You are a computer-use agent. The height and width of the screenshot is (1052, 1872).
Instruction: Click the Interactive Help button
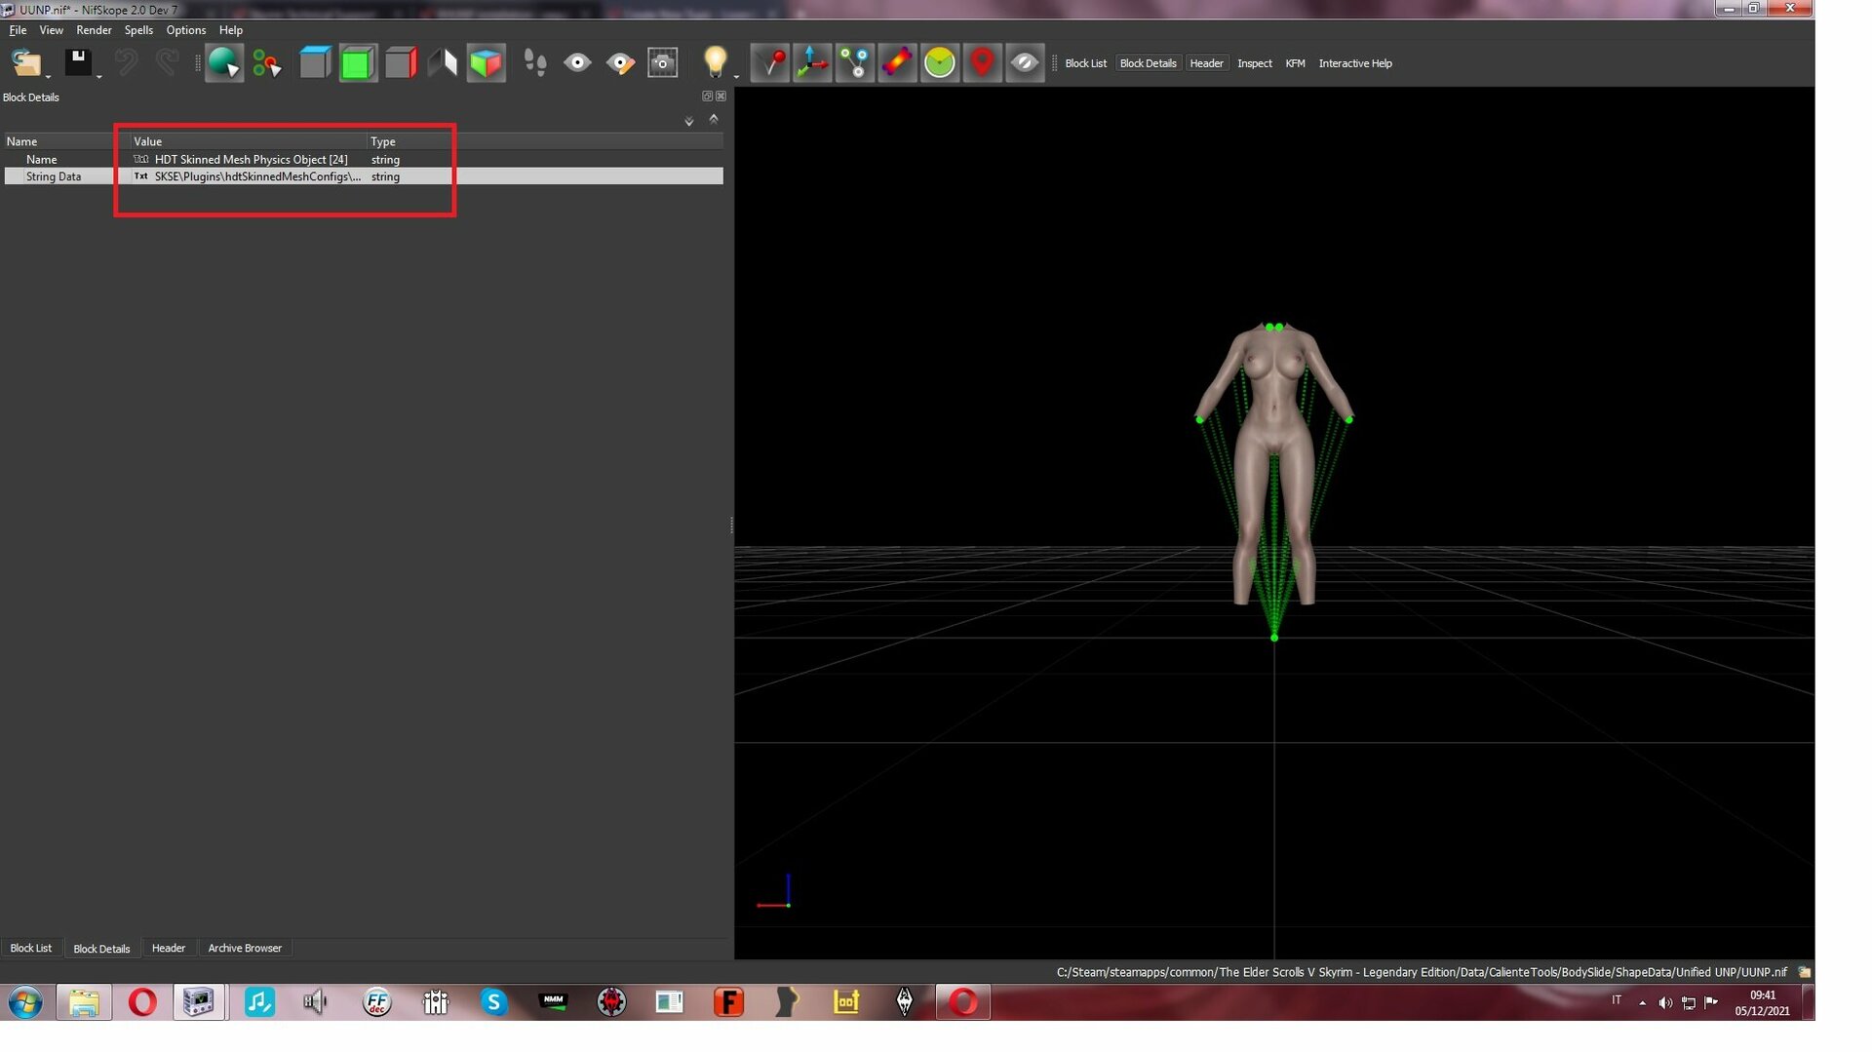tap(1354, 63)
